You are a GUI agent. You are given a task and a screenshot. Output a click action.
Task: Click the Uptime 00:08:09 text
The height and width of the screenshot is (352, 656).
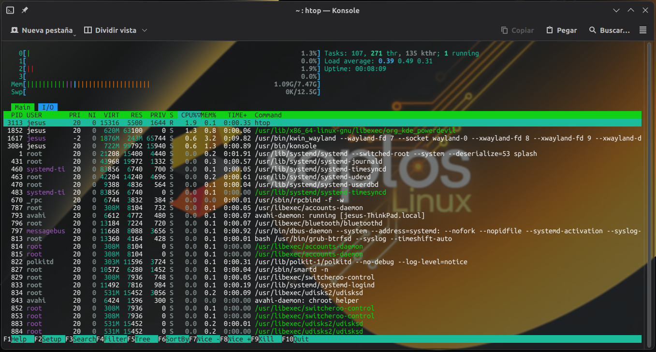[x=355, y=69]
